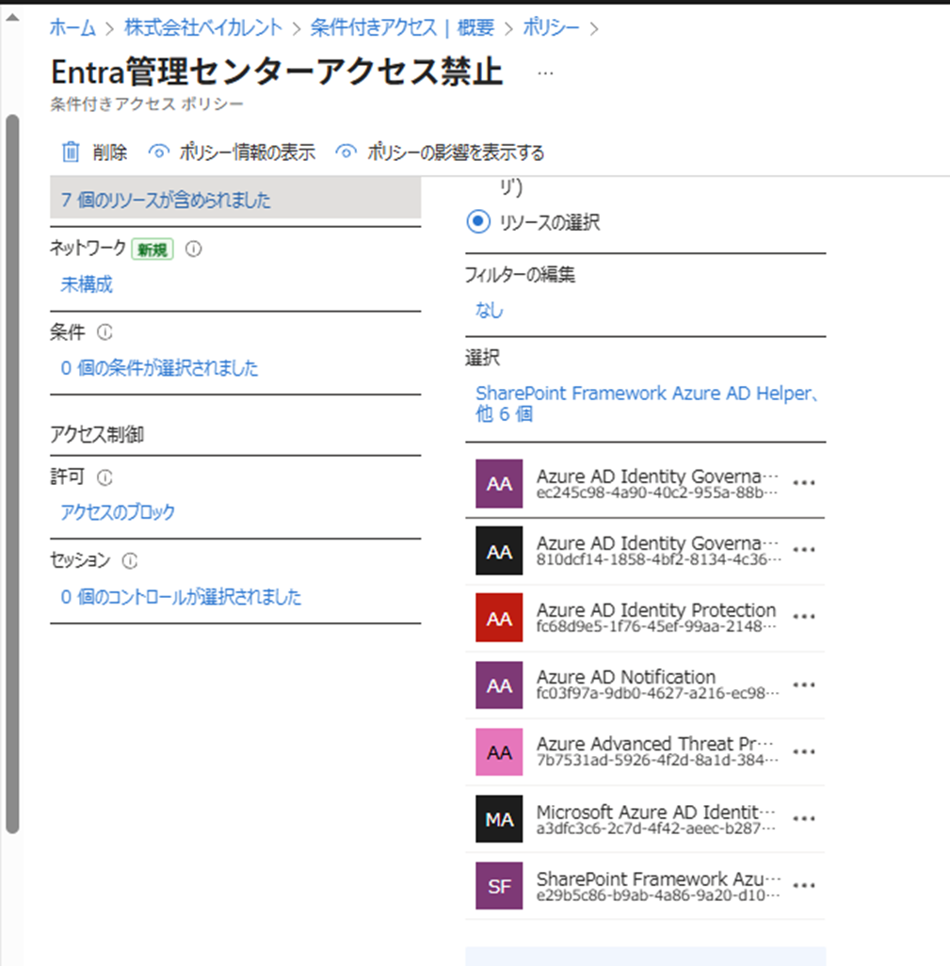
Task: Click purple AA icon for ec245c98 app
Action: 499,484
